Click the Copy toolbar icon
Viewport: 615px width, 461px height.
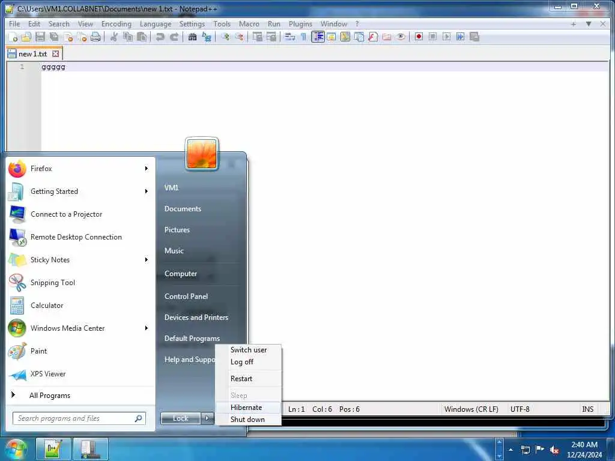coord(128,37)
